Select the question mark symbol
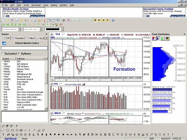The width and height of the screenshot is (187, 140). pos(172,135)
